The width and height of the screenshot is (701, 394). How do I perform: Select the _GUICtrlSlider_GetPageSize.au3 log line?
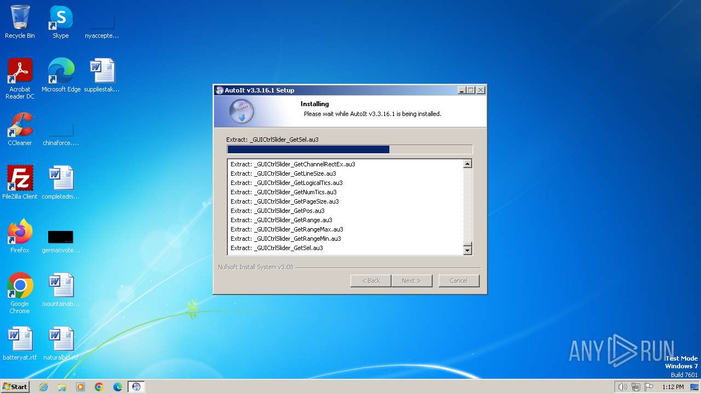(x=284, y=201)
